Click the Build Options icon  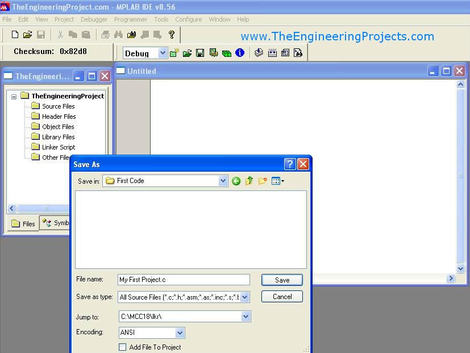[x=214, y=53]
